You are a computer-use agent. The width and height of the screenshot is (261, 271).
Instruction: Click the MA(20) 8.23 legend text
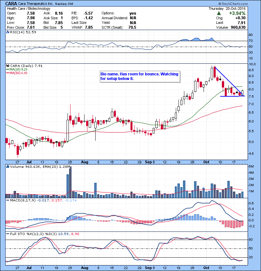click(x=18, y=70)
